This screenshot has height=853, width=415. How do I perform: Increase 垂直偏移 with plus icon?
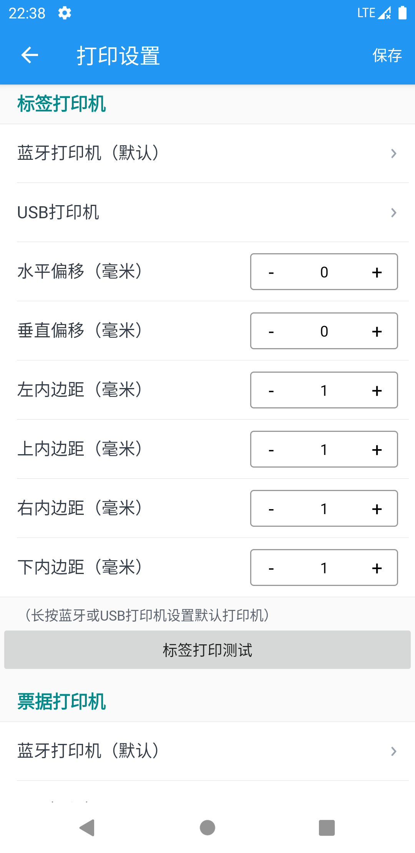pos(377,331)
